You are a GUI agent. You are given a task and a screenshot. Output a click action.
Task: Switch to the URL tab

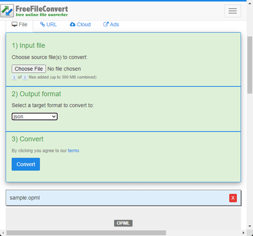pyautogui.click(x=48, y=25)
